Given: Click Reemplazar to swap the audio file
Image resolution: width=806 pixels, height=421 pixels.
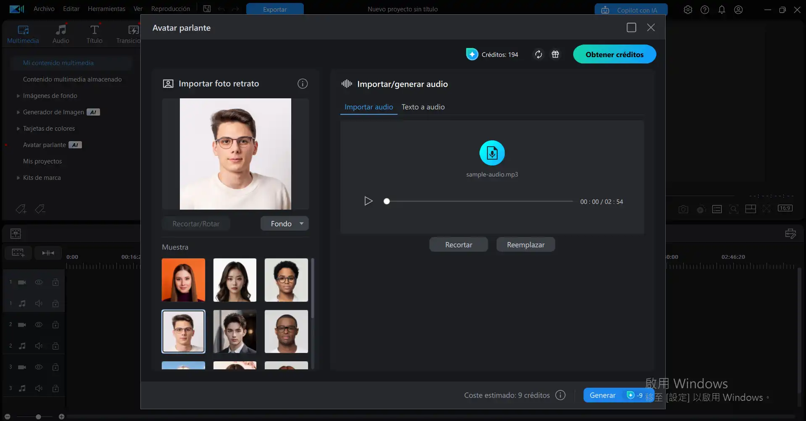Looking at the screenshot, I should point(526,244).
